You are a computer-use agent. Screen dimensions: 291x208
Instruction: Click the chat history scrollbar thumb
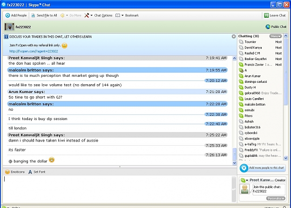(234, 154)
